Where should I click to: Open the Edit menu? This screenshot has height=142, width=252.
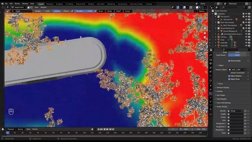click(x=11, y=4)
